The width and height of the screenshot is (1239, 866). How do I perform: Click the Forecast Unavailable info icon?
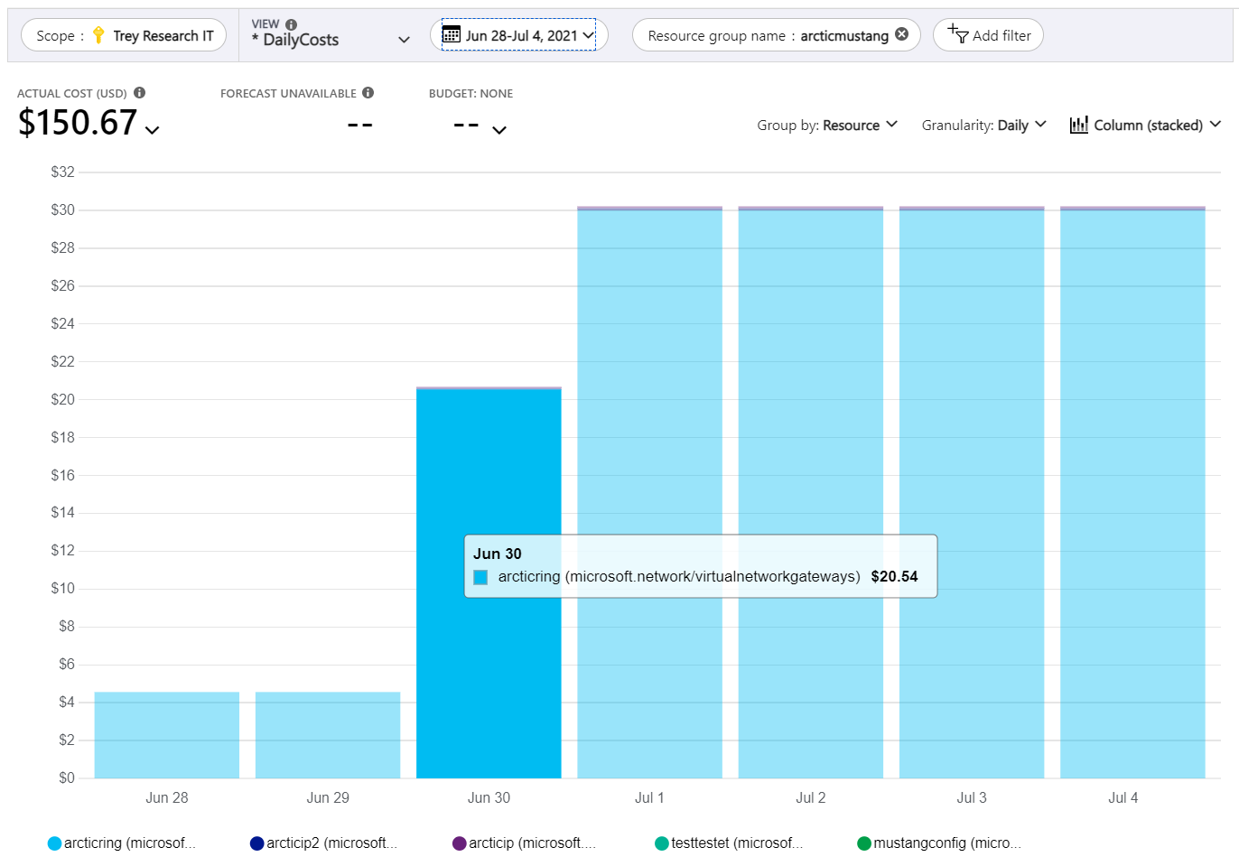click(x=368, y=92)
